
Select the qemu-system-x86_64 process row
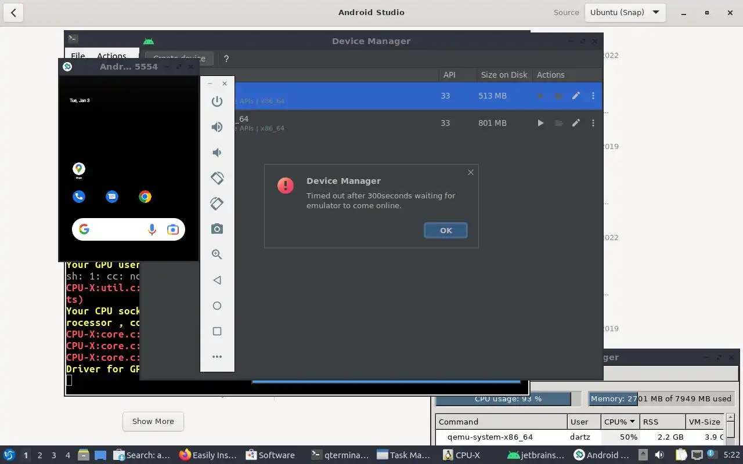pyautogui.click(x=580, y=437)
